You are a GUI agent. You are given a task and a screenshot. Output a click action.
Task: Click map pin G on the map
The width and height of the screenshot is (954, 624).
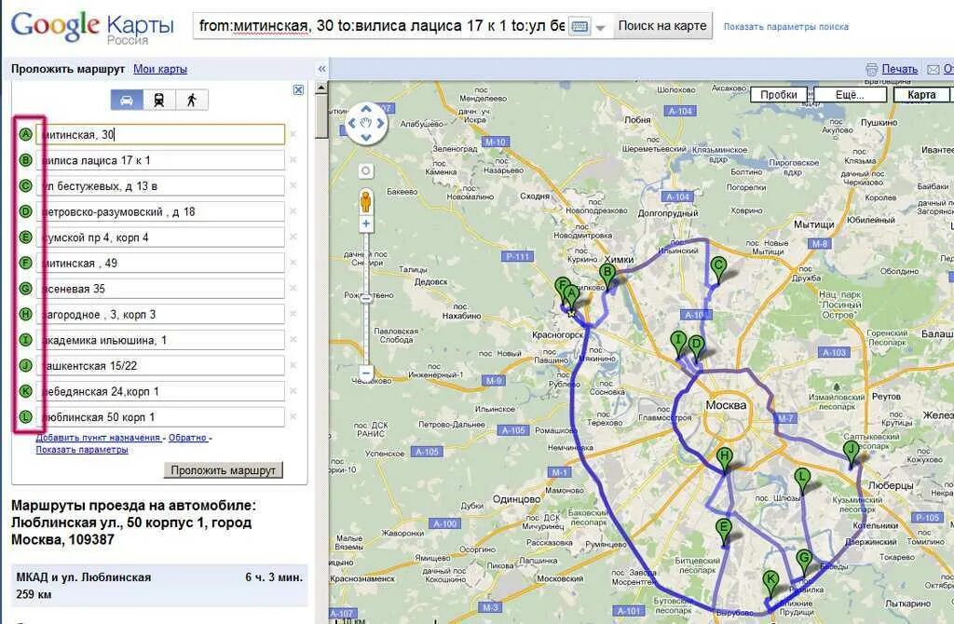point(804,561)
